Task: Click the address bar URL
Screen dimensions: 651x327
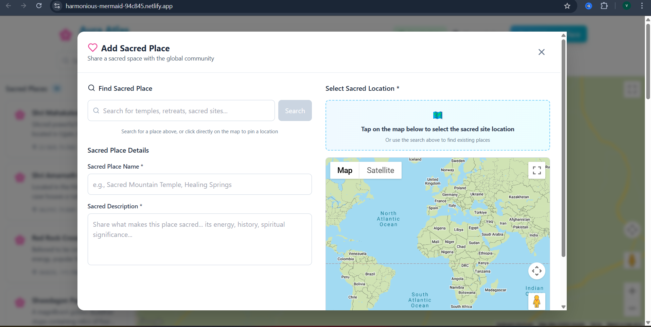Action: (119, 6)
